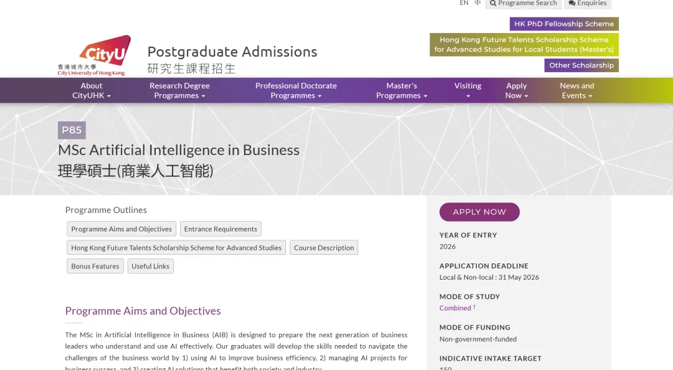This screenshot has height=370, width=673.
Task: Click the Other Scholarship button
Action: (581, 65)
